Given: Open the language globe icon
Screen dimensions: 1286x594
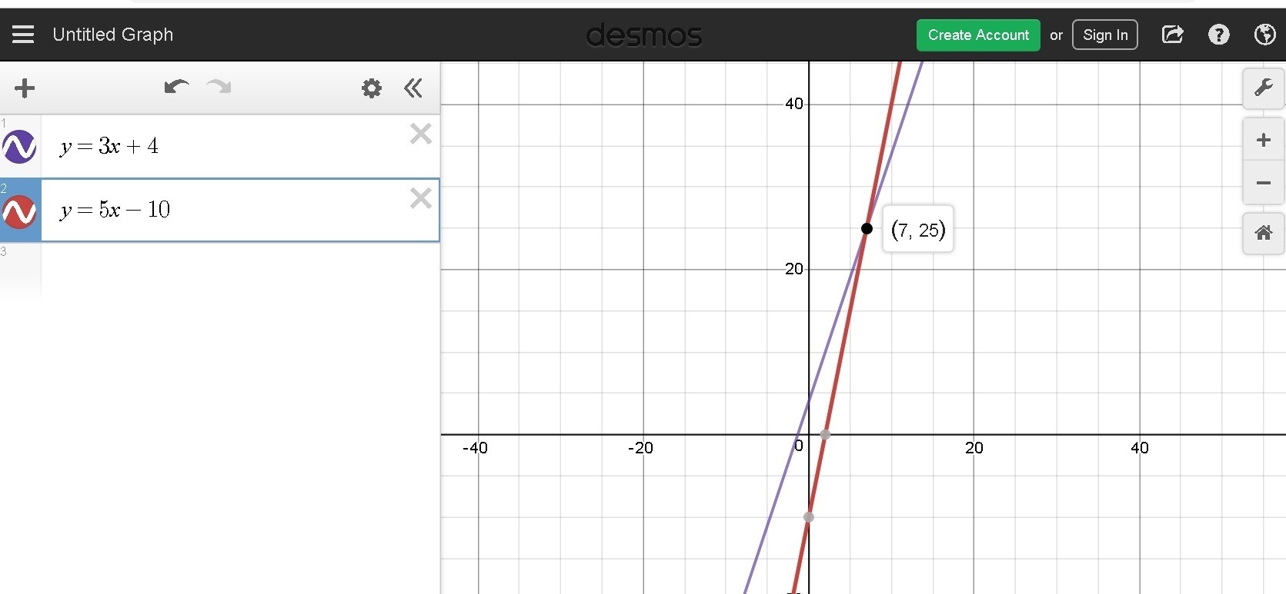Looking at the screenshot, I should 1264,35.
